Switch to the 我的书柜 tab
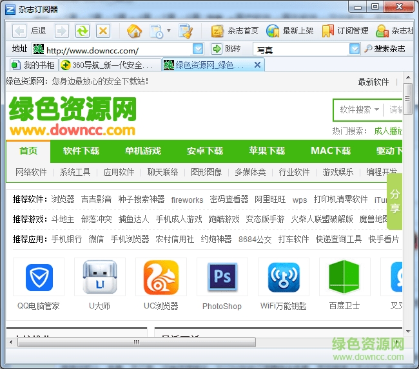The height and width of the screenshot is (369, 419). [34, 65]
